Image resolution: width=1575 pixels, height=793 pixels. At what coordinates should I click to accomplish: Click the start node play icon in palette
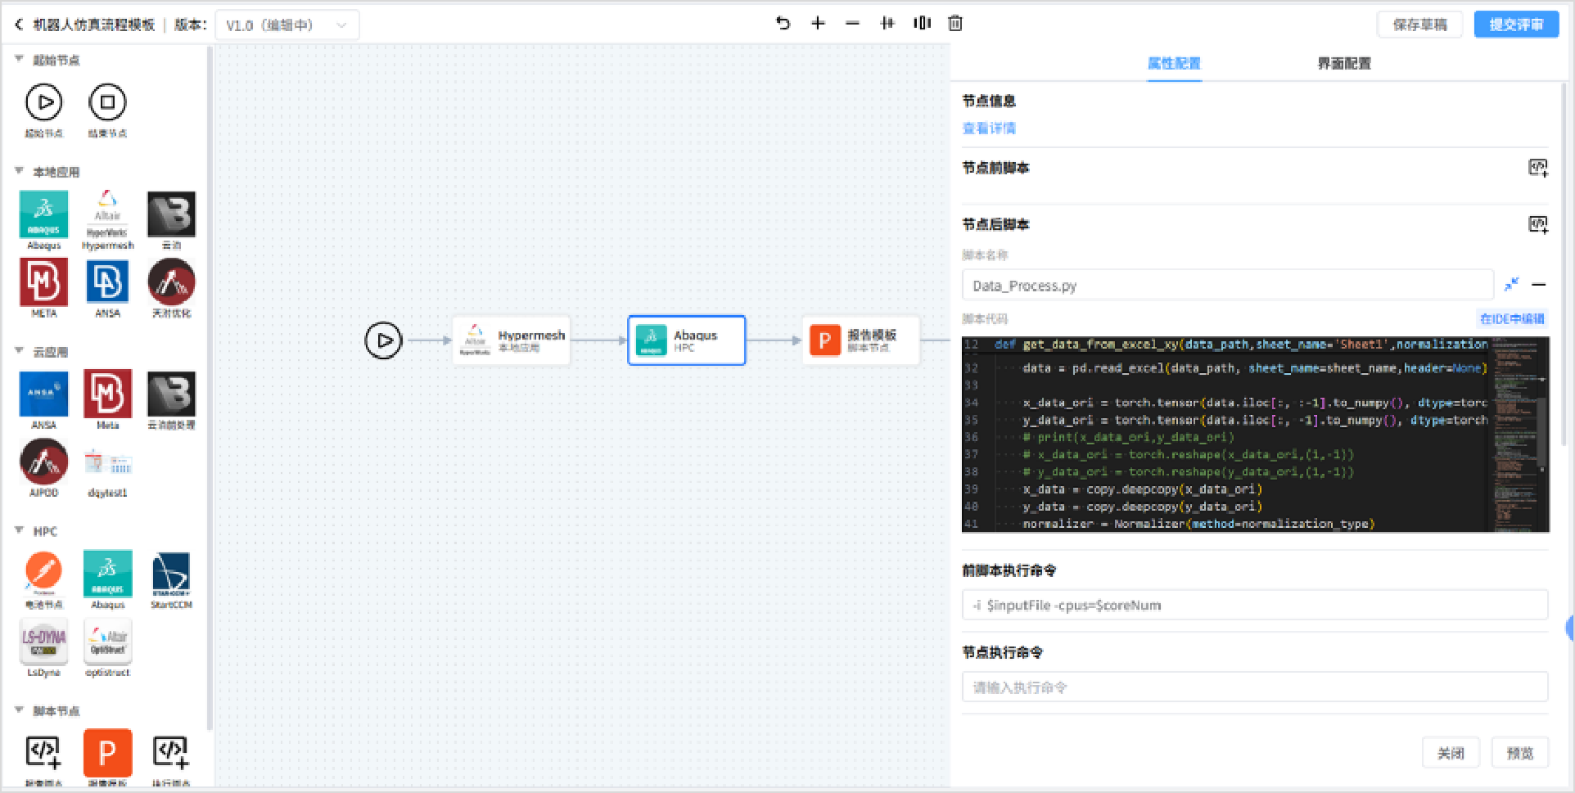pos(44,103)
